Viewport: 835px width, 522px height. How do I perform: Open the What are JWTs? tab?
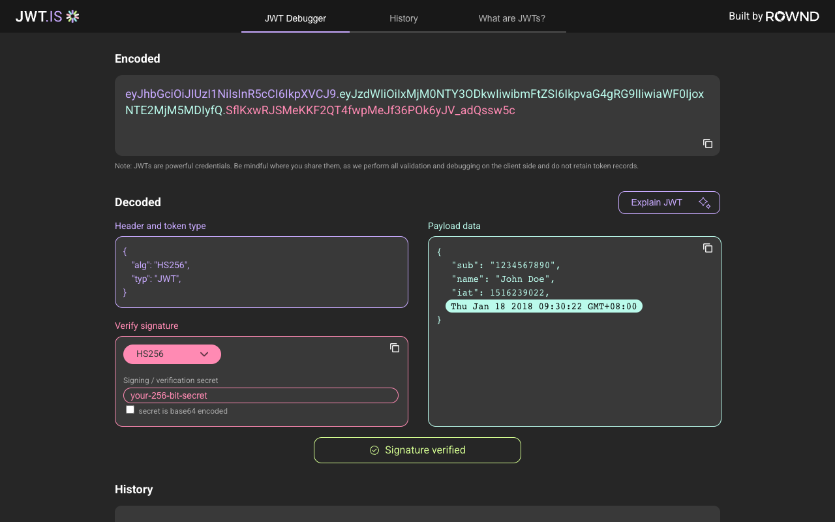click(x=512, y=18)
